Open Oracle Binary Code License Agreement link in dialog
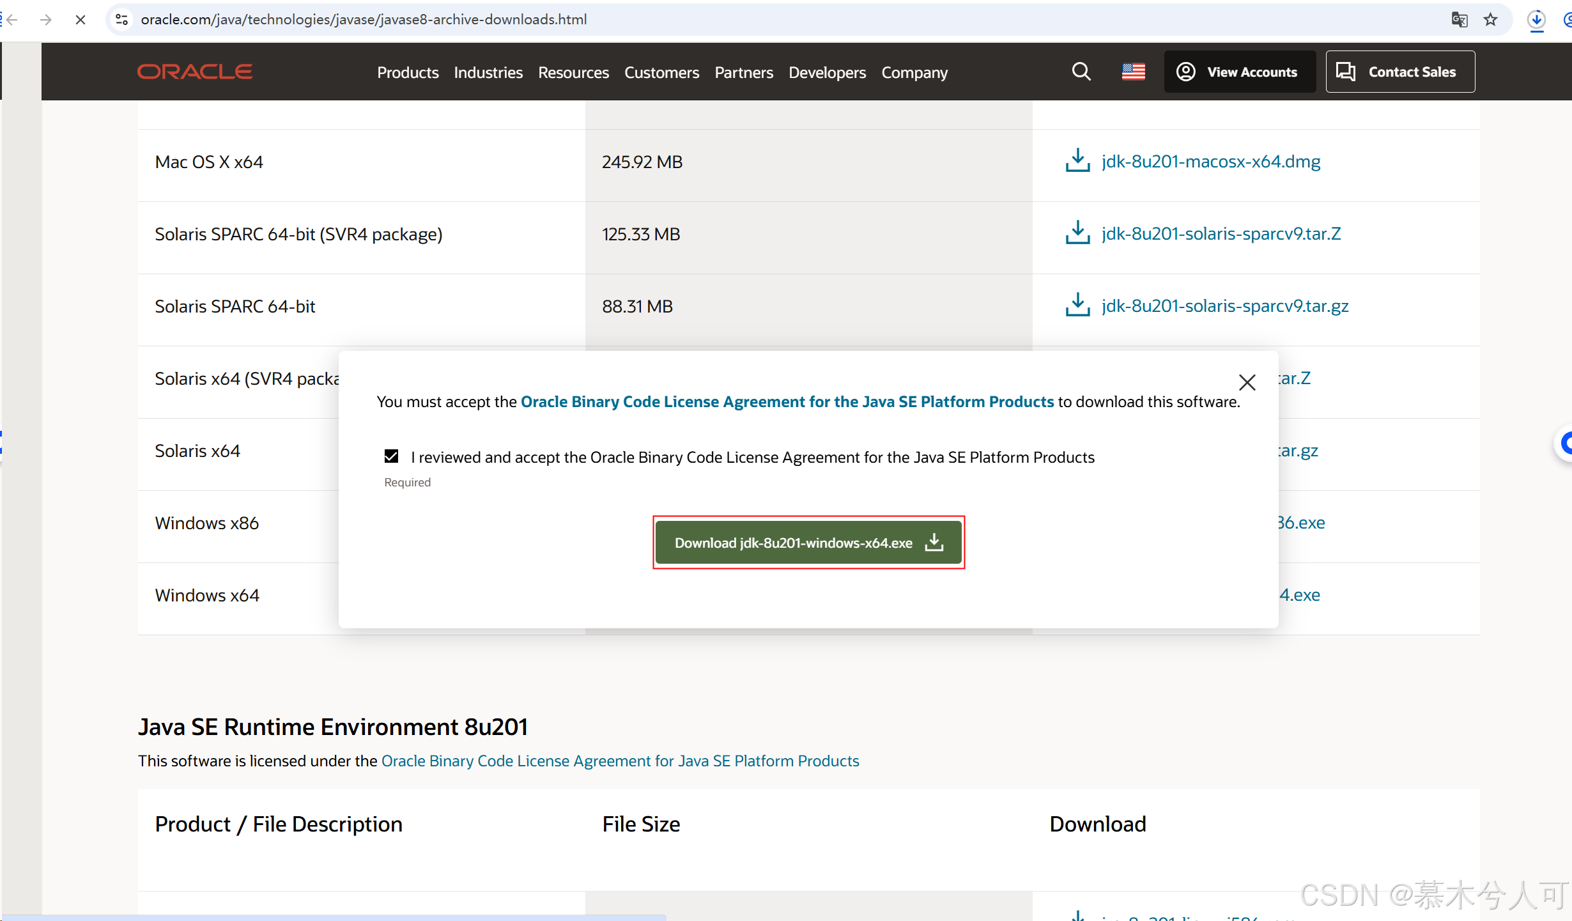Viewport: 1572px width, 921px height. pyautogui.click(x=787, y=401)
